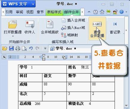This screenshot has height=109, width=130.
Task: Click 插入Next域
Action: [73, 28]
